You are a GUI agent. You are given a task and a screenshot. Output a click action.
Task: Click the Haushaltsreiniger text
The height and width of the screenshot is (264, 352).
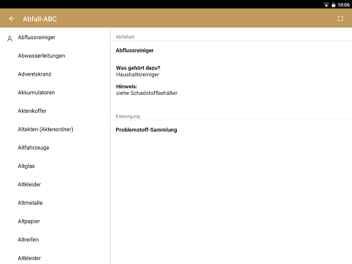137,74
